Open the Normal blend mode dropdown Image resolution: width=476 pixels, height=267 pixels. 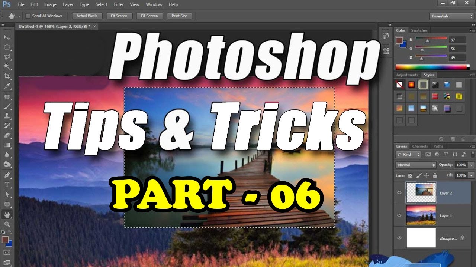(x=416, y=165)
